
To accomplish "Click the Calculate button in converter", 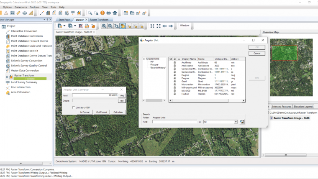I will click(118, 112).
